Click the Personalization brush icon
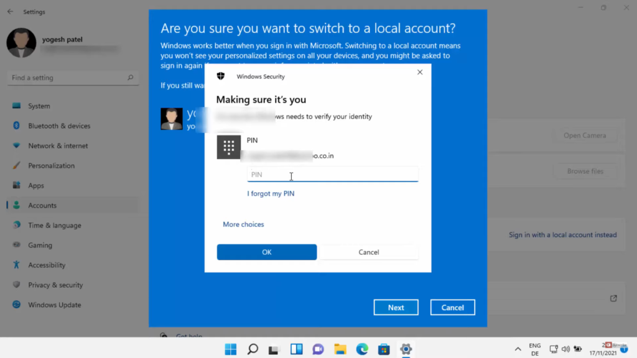Screen dimensions: 637x358 point(16,165)
